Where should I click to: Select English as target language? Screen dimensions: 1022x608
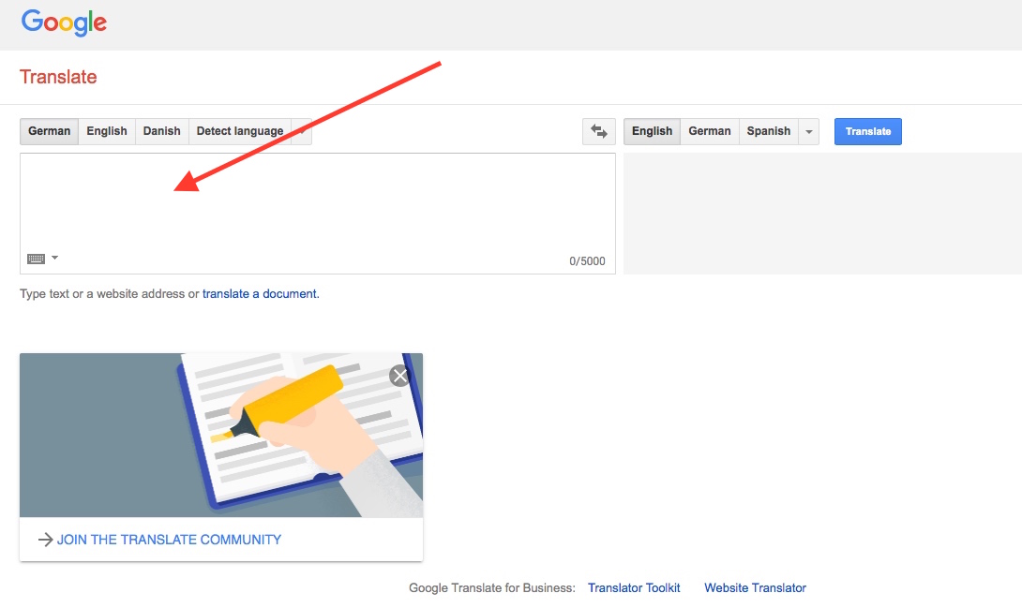pyautogui.click(x=652, y=131)
